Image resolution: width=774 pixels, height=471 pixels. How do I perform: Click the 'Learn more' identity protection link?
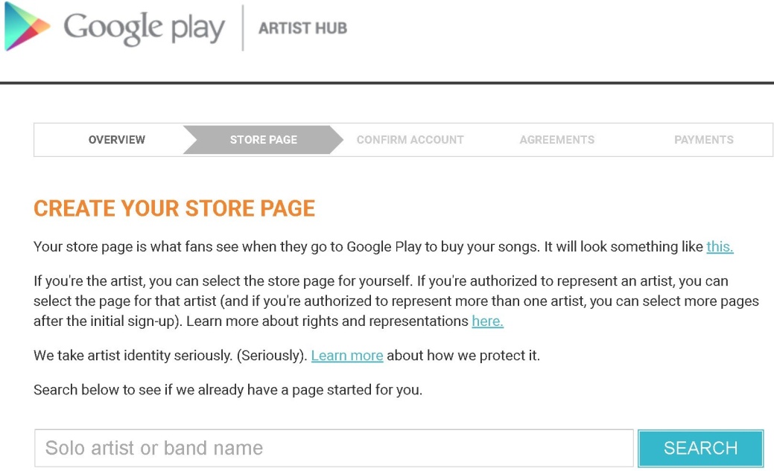(x=347, y=356)
